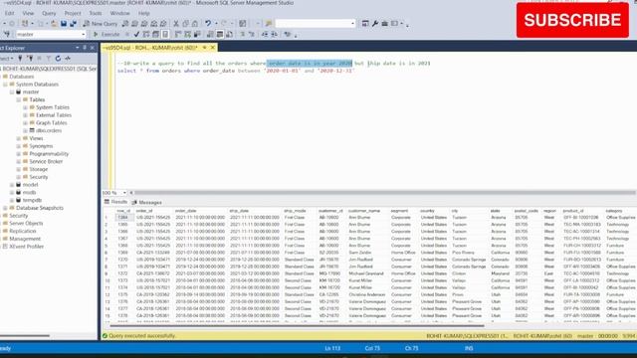Open the Window menu
Viewport: 637px width, 358px height.
(x=119, y=13)
